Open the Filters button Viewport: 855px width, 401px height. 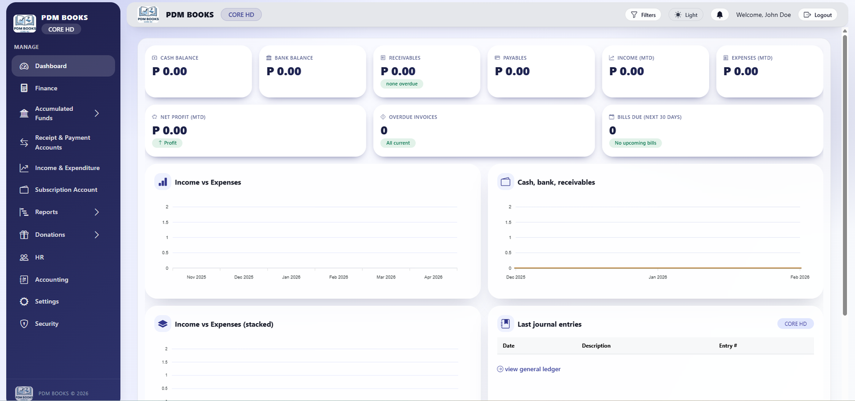(643, 15)
